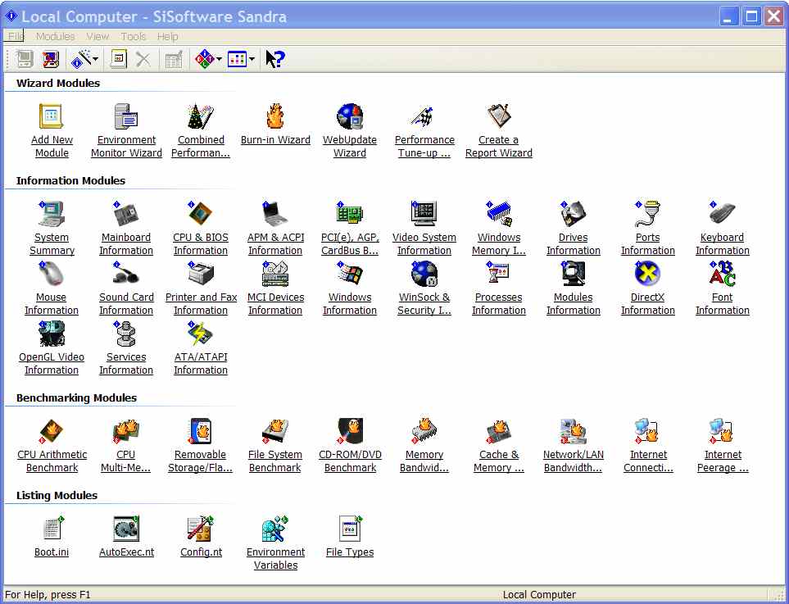Open the Burn-in Wizard flame icon
Viewport: 789px width, 604px height.
pyautogui.click(x=275, y=116)
